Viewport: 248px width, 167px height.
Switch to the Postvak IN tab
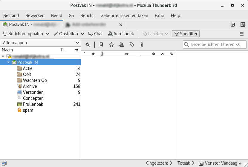[x=31, y=24]
